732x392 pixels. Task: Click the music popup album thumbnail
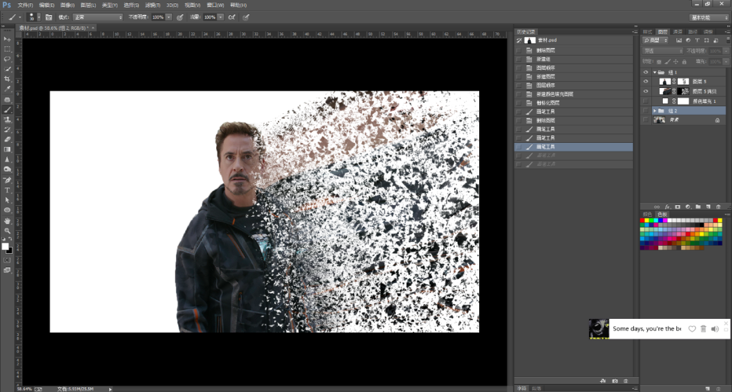tap(599, 328)
